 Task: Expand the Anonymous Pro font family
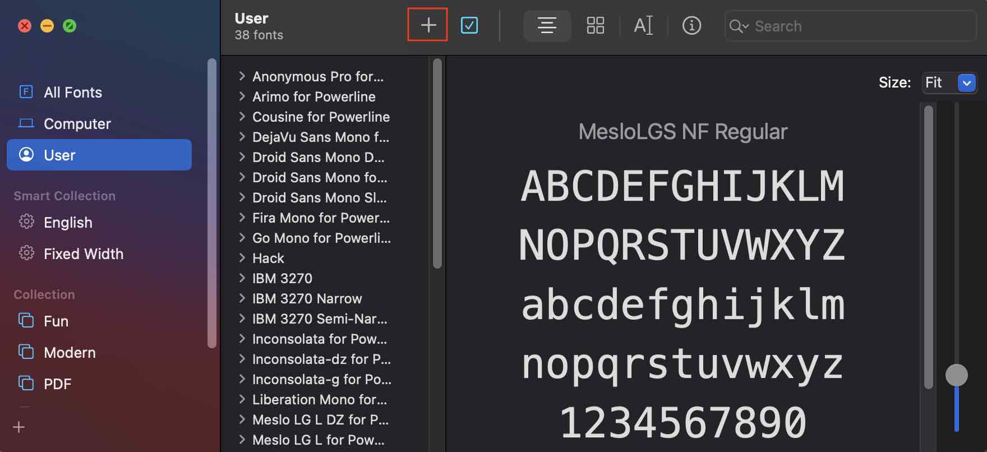242,76
